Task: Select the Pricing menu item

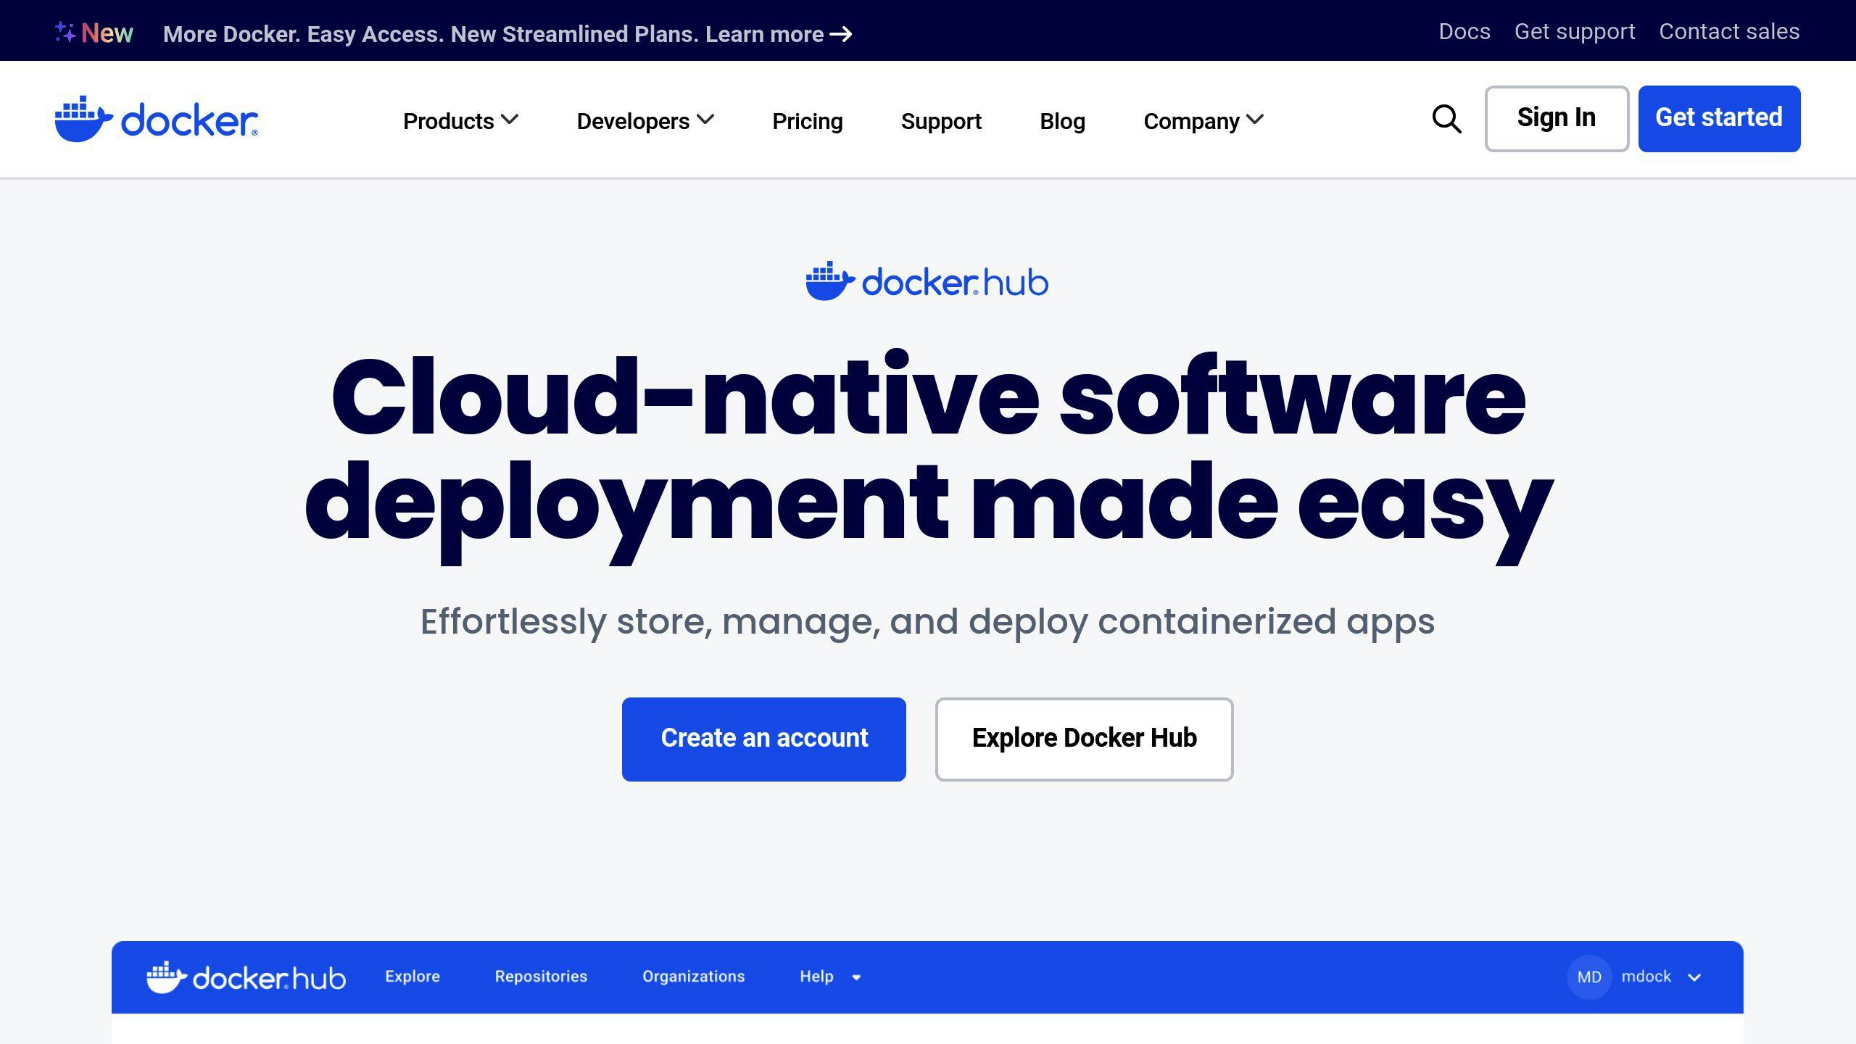Action: point(807,121)
